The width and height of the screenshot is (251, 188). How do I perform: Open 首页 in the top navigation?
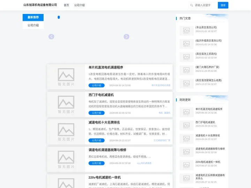(x=66, y=5)
